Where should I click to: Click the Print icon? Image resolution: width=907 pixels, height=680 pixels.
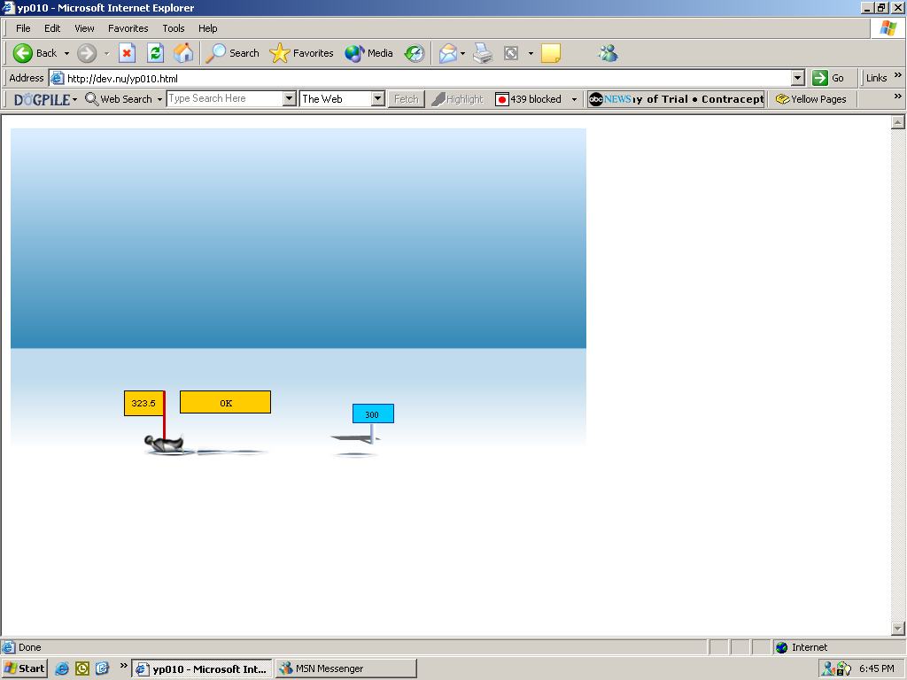pyautogui.click(x=482, y=53)
